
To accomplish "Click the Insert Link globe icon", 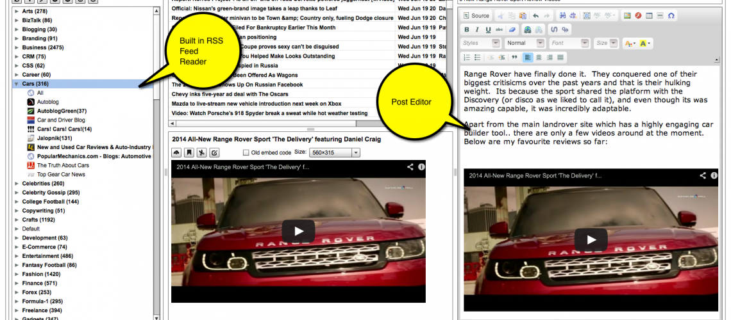I will [x=528, y=30].
